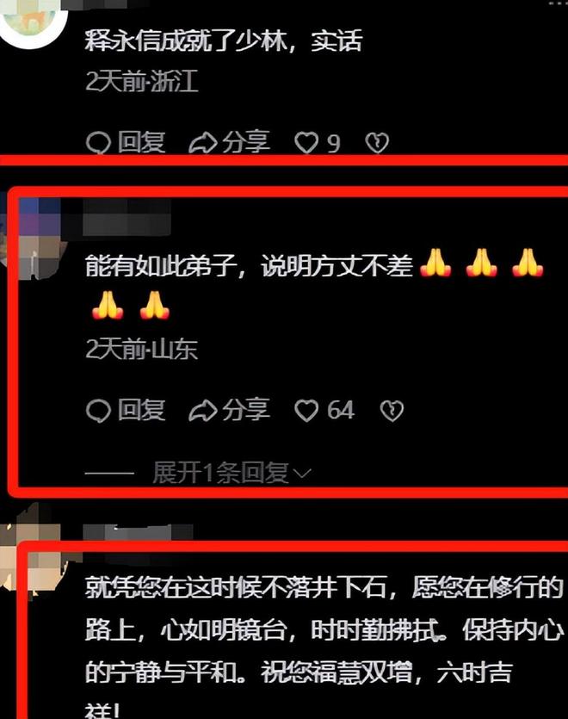Tap the 分享 label under Shandong comment
The width and height of the screenshot is (568, 719).
(x=246, y=410)
